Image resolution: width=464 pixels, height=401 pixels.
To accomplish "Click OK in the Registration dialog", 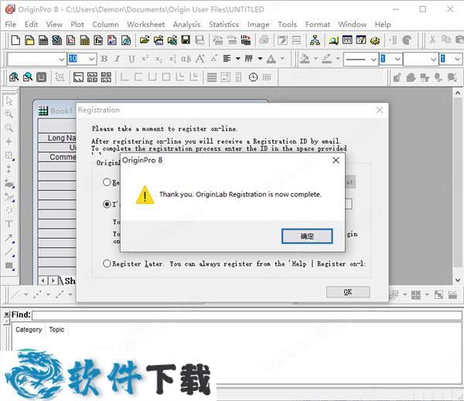I will [x=348, y=292].
